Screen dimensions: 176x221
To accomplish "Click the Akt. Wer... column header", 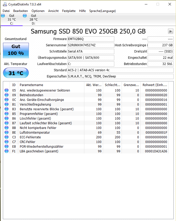I will [93, 85].
